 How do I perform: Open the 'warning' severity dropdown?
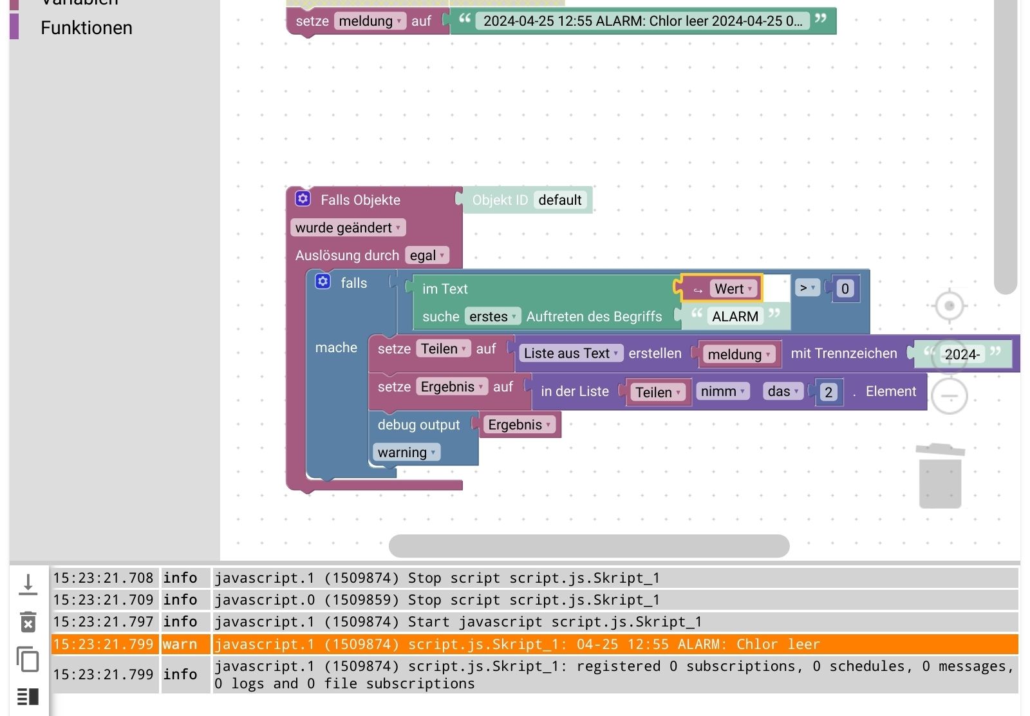pyautogui.click(x=406, y=452)
